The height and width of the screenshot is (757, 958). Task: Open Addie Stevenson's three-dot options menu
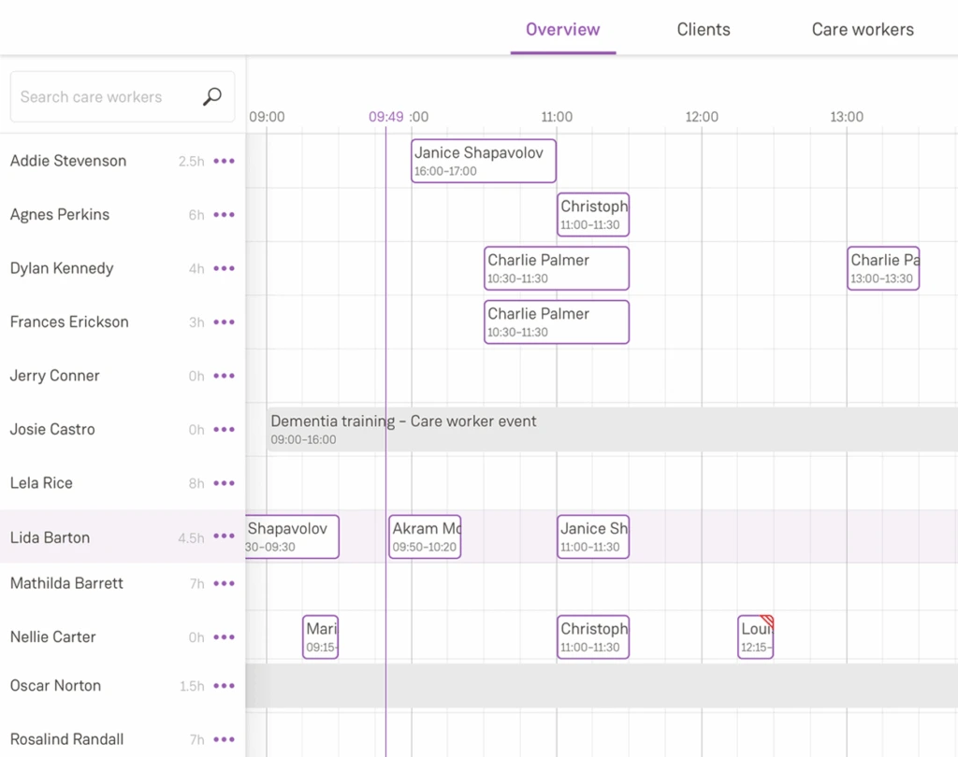point(224,161)
